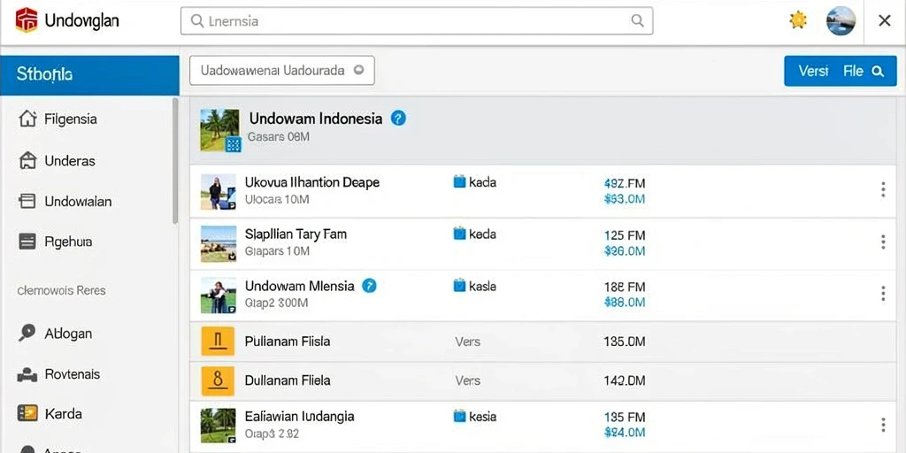Click the Undowam Mlensia row thumbnail

[x=219, y=296]
